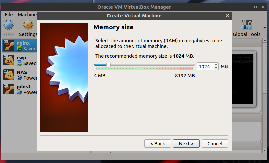Open the Machine menu
The width and height of the screenshot is (269, 163).
click(x=27, y=15)
